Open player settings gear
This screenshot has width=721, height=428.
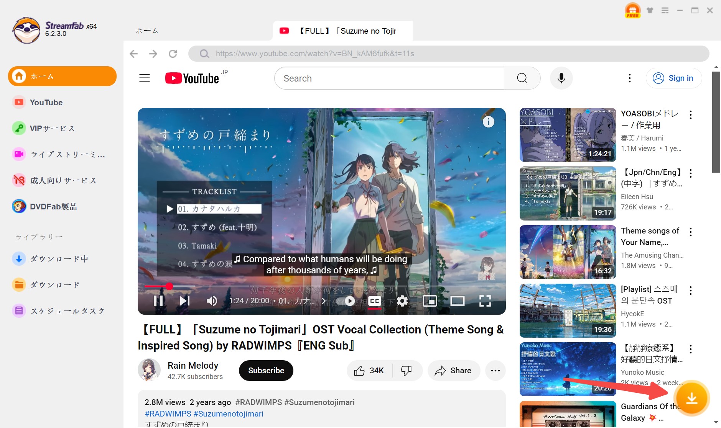point(402,301)
